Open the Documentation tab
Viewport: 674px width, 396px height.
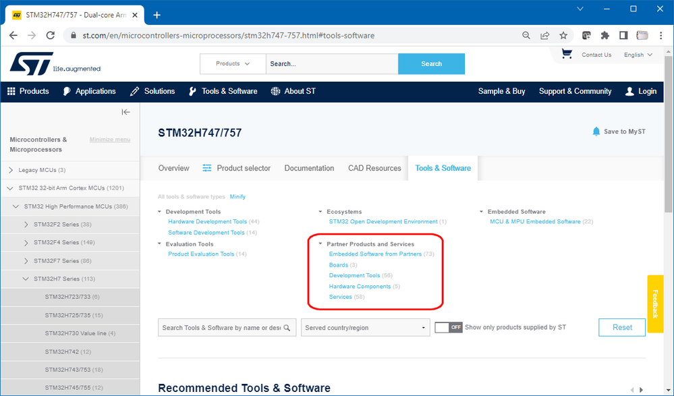(309, 168)
